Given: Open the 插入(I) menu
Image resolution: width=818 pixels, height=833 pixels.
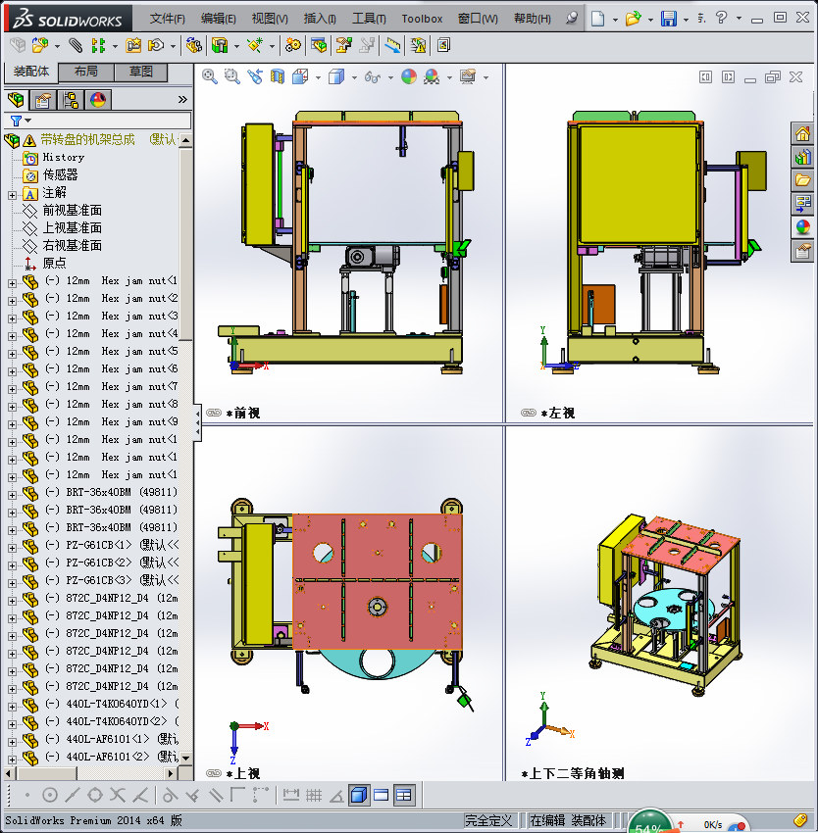Looking at the screenshot, I should pyautogui.click(x=320, y=19).
